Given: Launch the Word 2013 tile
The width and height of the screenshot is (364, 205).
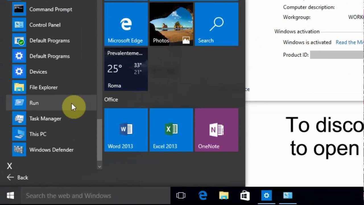Looking at the screenshot, I should pyautogui.click(x=126, y=130).
